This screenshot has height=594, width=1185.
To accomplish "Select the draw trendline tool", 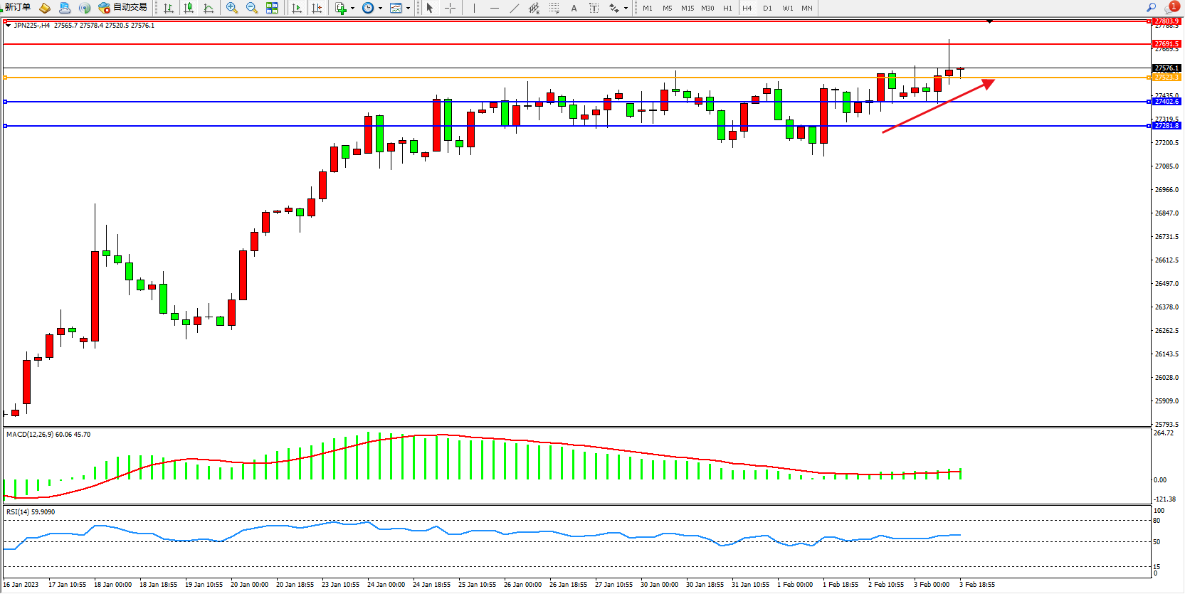I will click(x=515, y=8).
